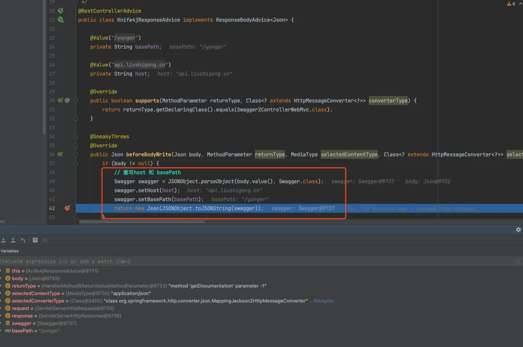Expand the returnType variable node
This screenshot has width=523, height=347.
[x=1, y=286]
